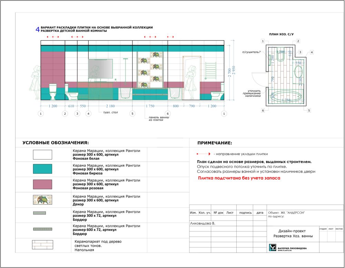Select the turquoise tile swatch in legend

tap(42, 169)
